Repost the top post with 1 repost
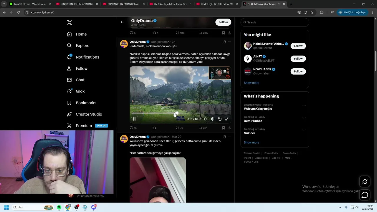Screen dimensions: 377x212 point(155,33)
